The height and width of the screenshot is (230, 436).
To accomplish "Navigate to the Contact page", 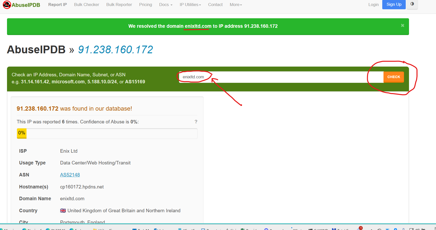I will [x=215, y=5].
